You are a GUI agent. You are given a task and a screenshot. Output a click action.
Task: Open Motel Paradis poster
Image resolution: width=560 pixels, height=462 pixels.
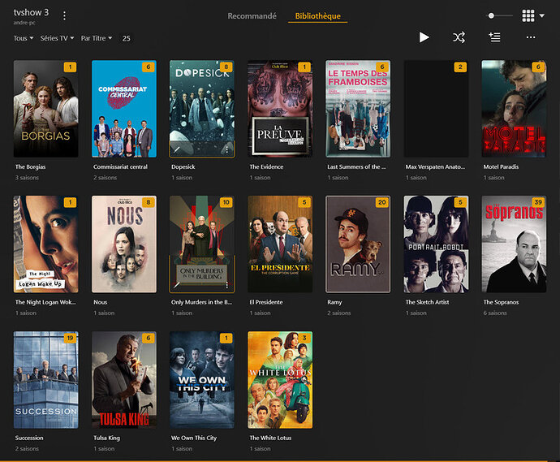click(x=514, y=109)
